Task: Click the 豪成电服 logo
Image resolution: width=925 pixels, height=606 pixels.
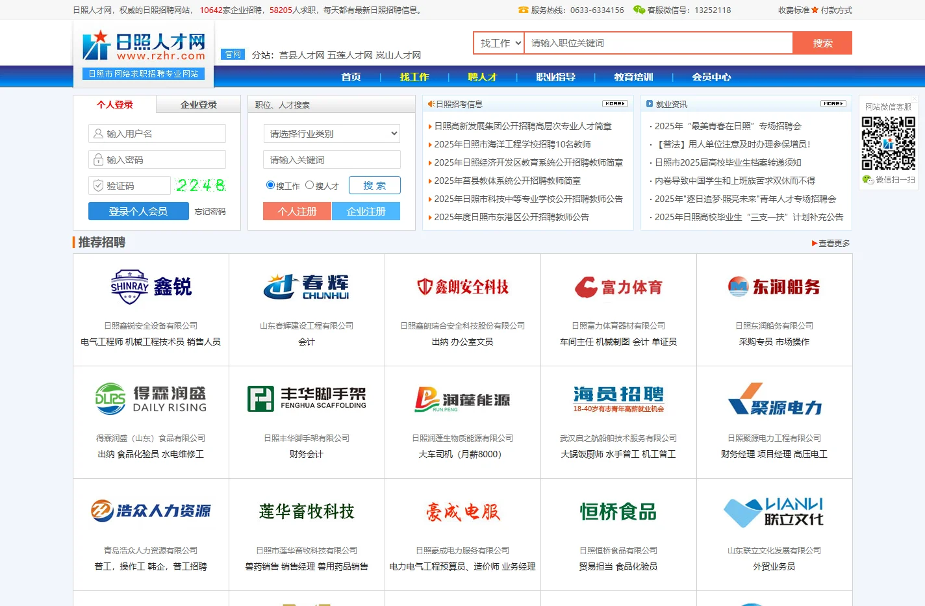Action: [463, 511]
